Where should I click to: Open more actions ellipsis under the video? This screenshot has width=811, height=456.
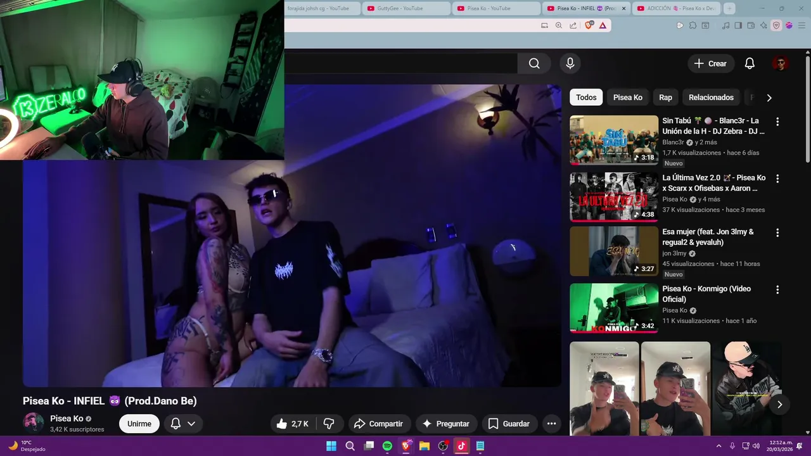551,424
